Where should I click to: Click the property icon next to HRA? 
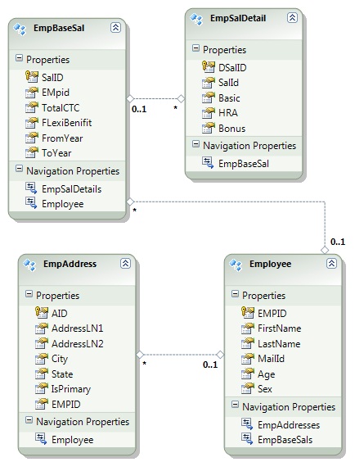click(209, 113)
